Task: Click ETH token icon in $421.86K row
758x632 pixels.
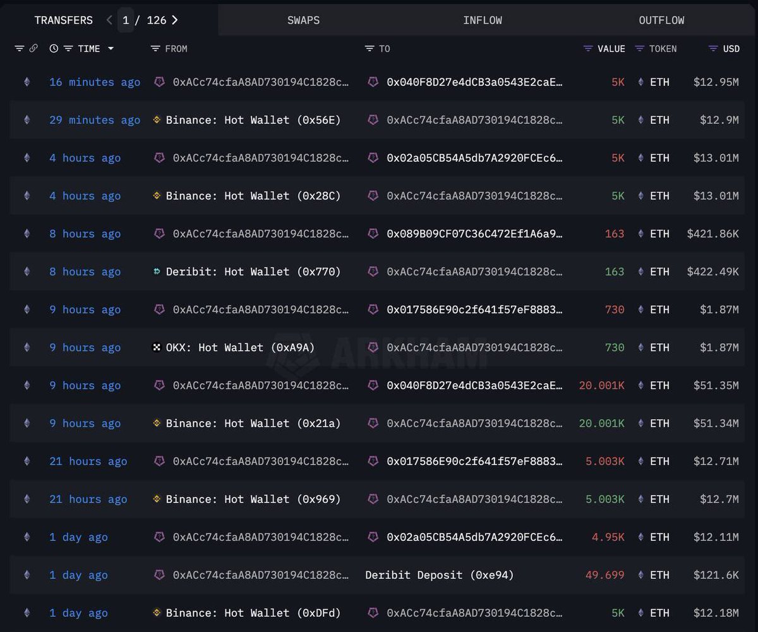Action: [x=641, y=234]
